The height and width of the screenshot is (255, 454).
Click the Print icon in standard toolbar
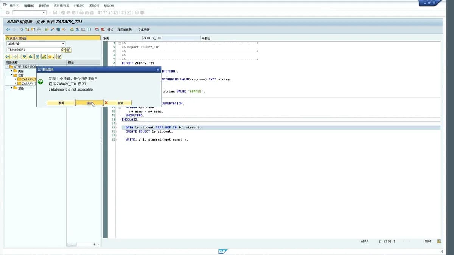(81, 12)
